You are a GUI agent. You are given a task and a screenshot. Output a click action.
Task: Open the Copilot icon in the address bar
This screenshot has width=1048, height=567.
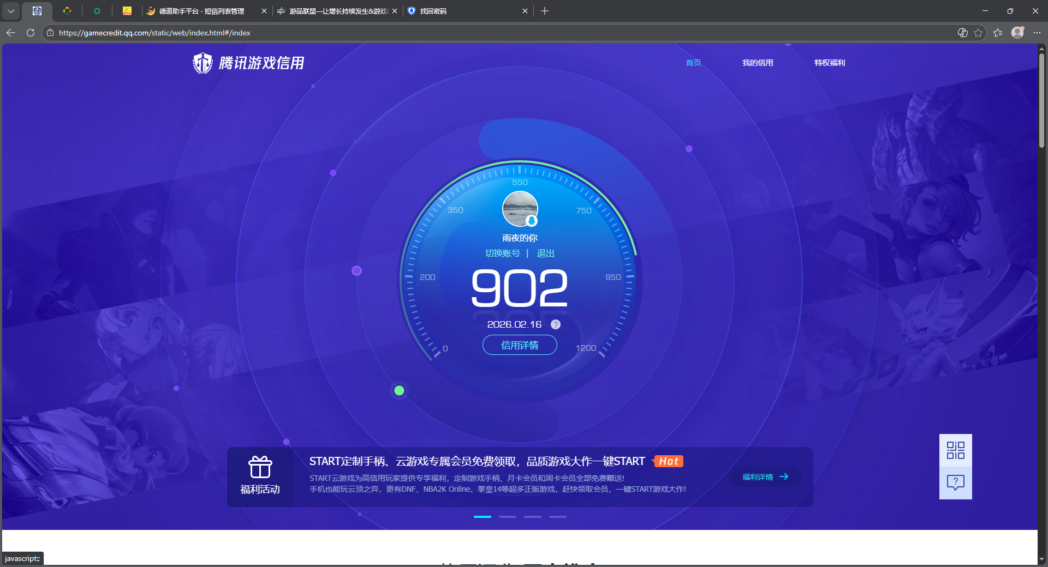click(x=962, y=33)
